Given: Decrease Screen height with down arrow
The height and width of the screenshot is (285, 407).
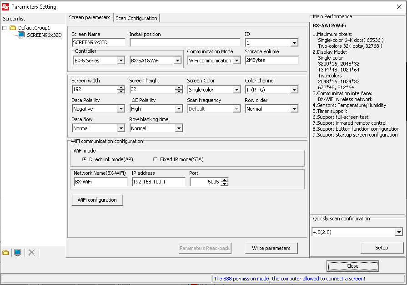Looking at the screenshot, I should [179, 92].
